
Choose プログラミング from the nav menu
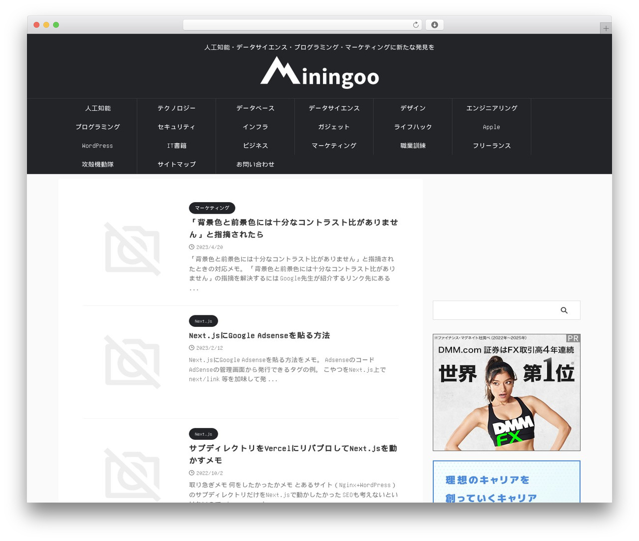pyautogui.click(x=98, y=127)
